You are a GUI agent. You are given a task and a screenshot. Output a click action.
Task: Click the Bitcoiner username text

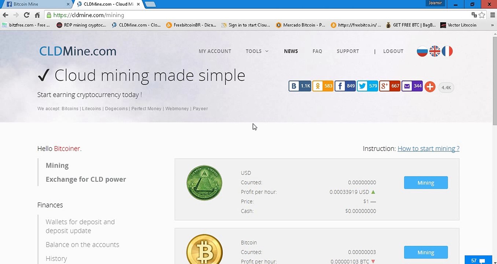pos(67,148)
